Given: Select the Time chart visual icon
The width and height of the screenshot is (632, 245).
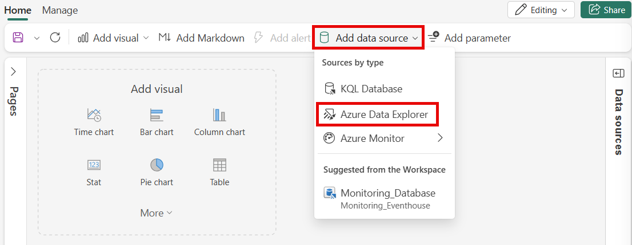Looking at the screenshot, I should tap(94, 115).
